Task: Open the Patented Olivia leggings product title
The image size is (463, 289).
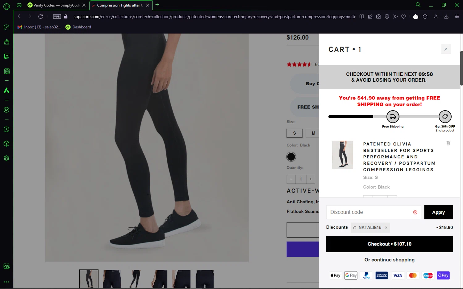Action: 399,157
